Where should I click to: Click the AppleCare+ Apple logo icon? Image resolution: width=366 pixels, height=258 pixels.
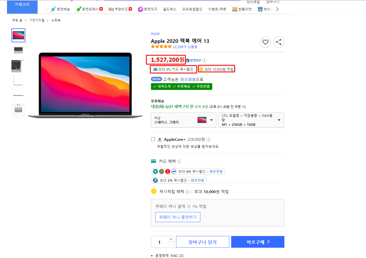click(x=160, y=139)
